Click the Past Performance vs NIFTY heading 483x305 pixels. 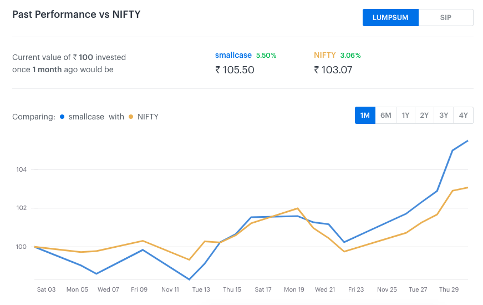(77, 14)
